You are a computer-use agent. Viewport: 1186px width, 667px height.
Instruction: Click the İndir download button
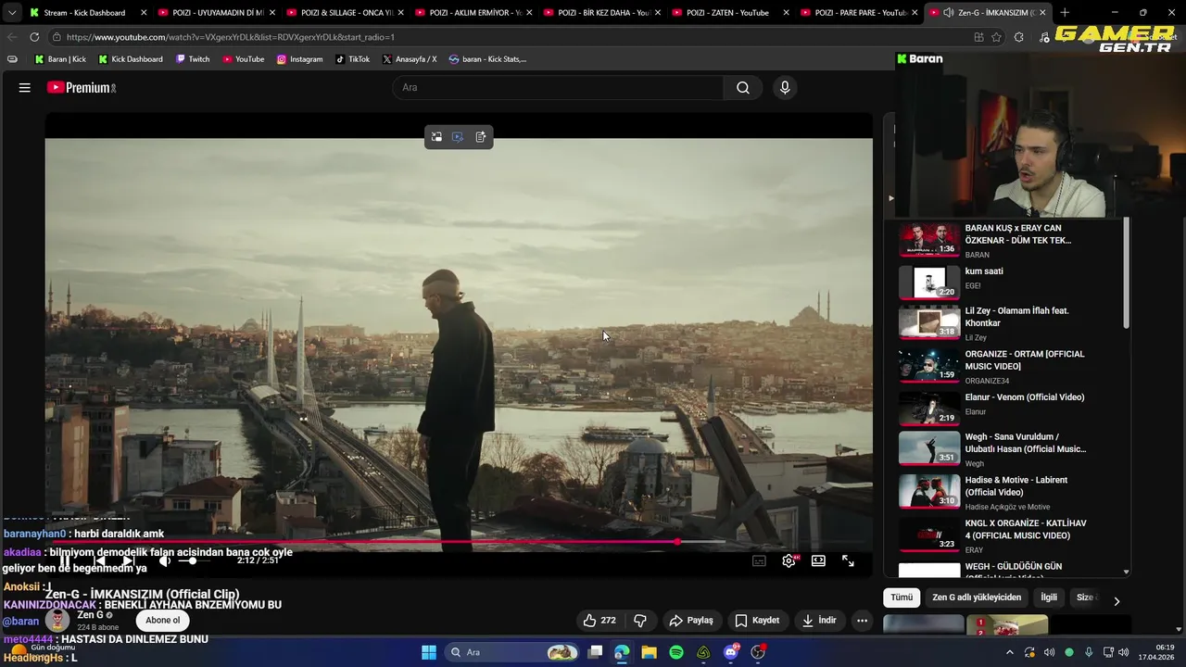(x=819, y=621)
